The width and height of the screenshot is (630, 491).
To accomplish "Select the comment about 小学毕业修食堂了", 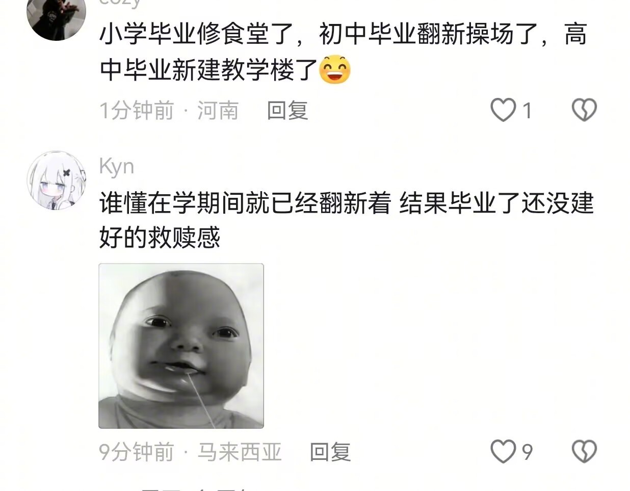I will pos(344,52).
